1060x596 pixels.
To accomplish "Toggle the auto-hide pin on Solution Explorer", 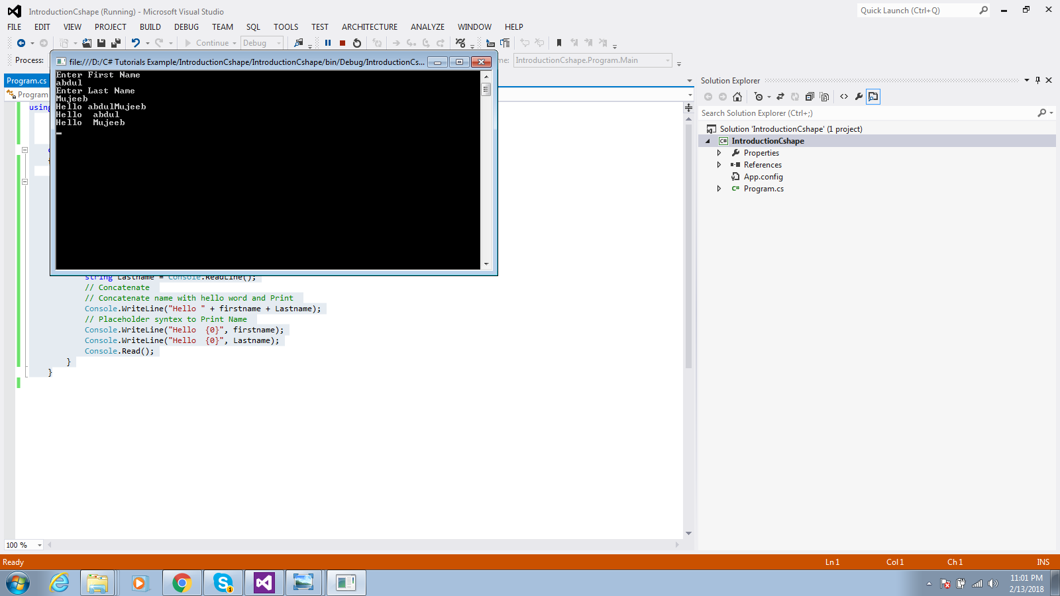I will point(1038,80).
